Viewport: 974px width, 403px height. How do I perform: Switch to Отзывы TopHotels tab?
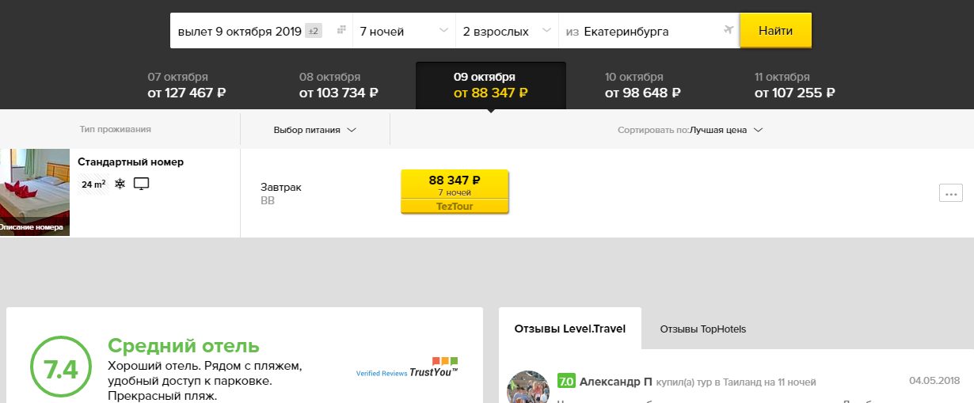702,329
